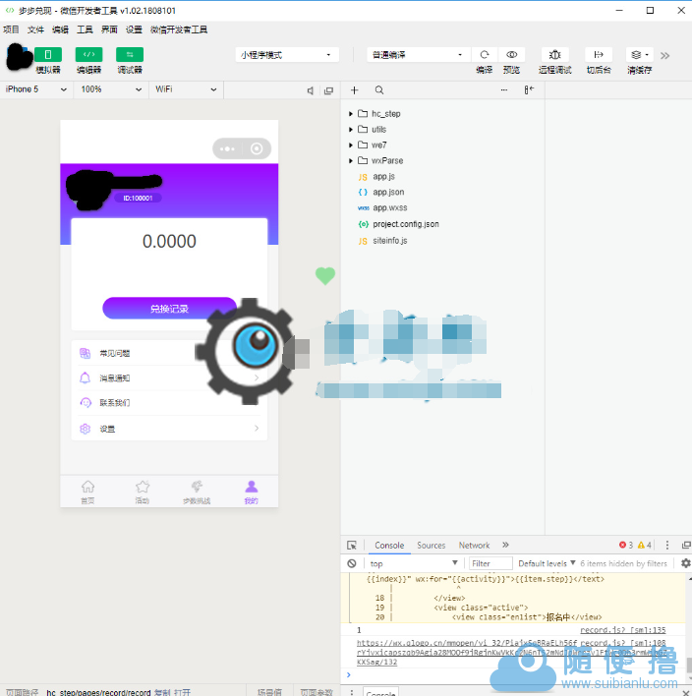Open the 项目 menu
The height and width of the screenshot is (696, 692).
click(x=11, y=29)
